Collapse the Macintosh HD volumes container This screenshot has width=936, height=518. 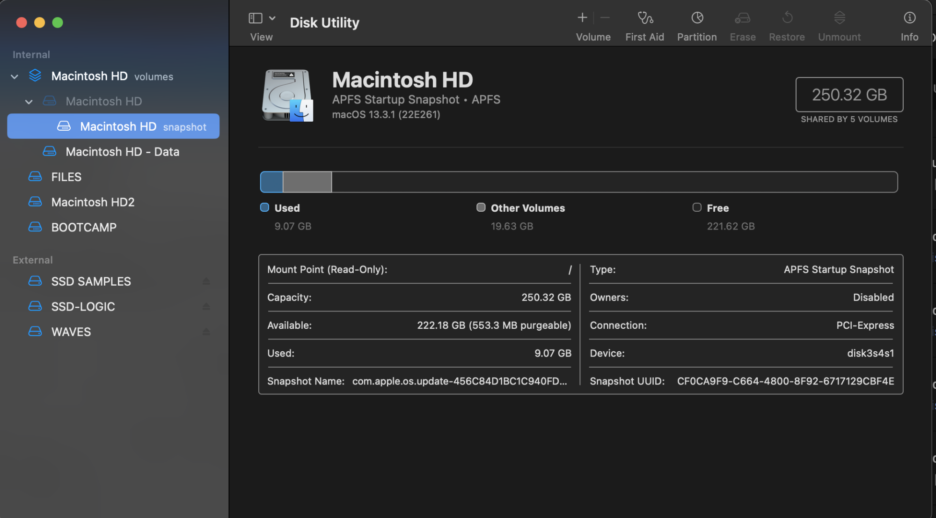coord(15,76)
